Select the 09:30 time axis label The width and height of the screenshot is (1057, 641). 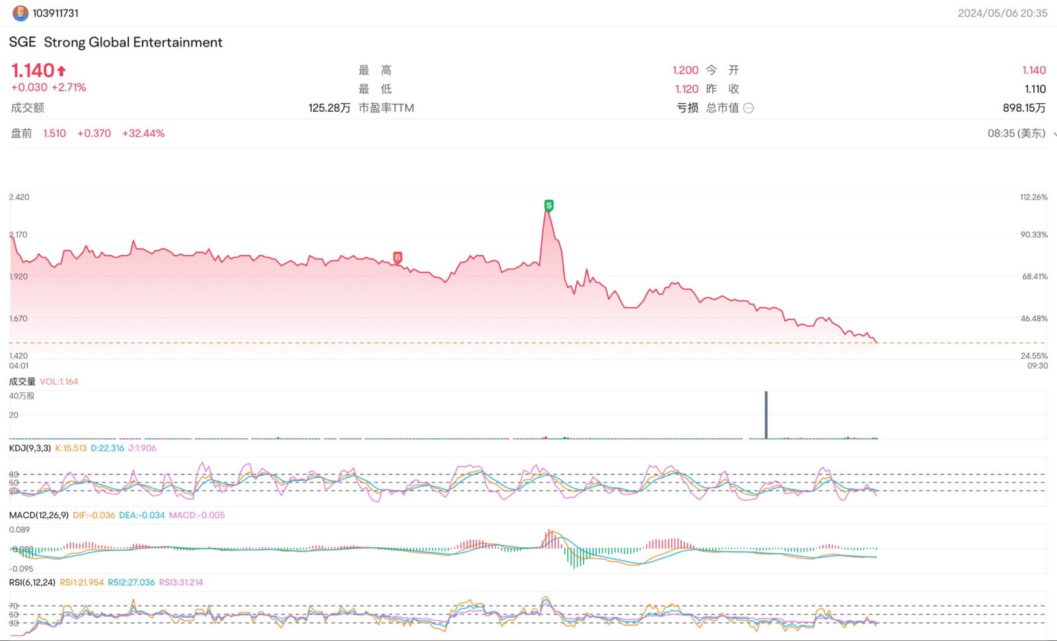point(1037,366)
